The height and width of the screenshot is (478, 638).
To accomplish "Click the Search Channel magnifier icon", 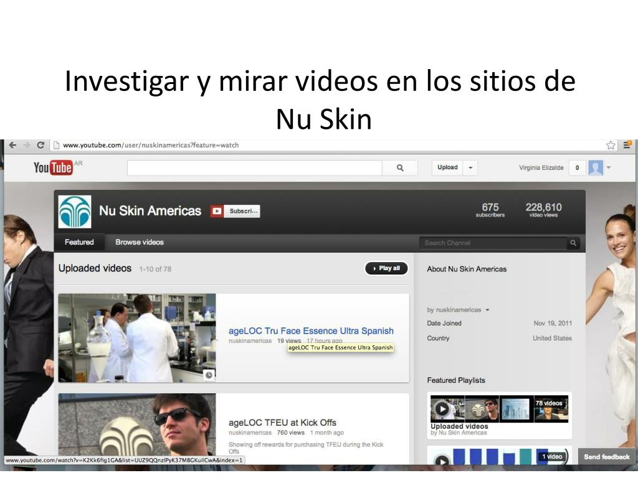I will pos(573,243).
